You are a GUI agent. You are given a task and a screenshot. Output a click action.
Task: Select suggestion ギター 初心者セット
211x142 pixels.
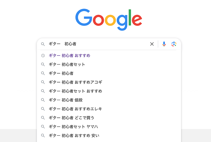point(67,65)
